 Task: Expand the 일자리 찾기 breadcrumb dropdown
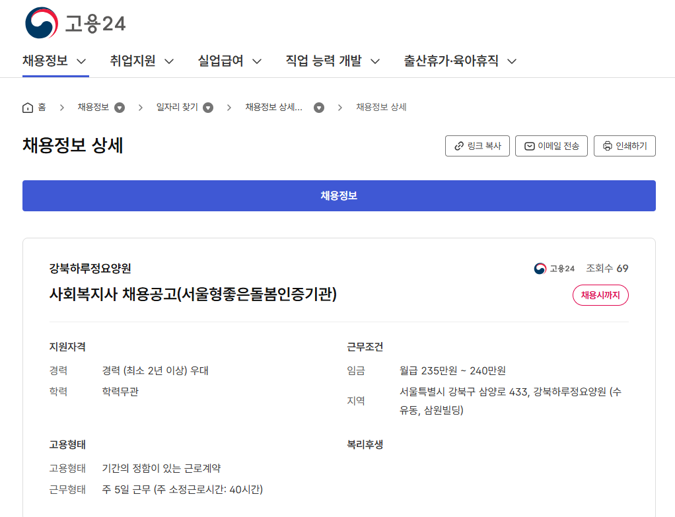coord(208,108)
